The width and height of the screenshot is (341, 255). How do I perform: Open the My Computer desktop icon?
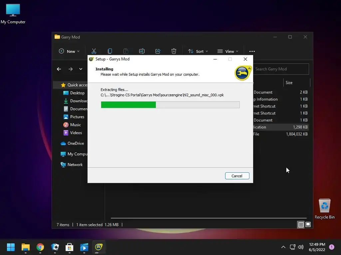coord(13,14)
